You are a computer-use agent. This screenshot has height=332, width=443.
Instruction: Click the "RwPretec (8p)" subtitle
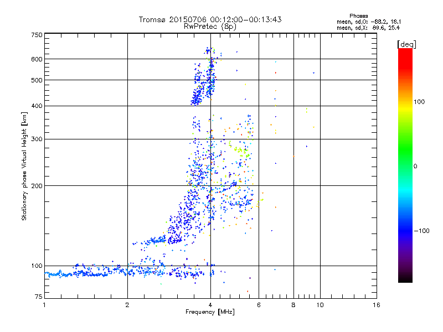(x=210, y=27)
